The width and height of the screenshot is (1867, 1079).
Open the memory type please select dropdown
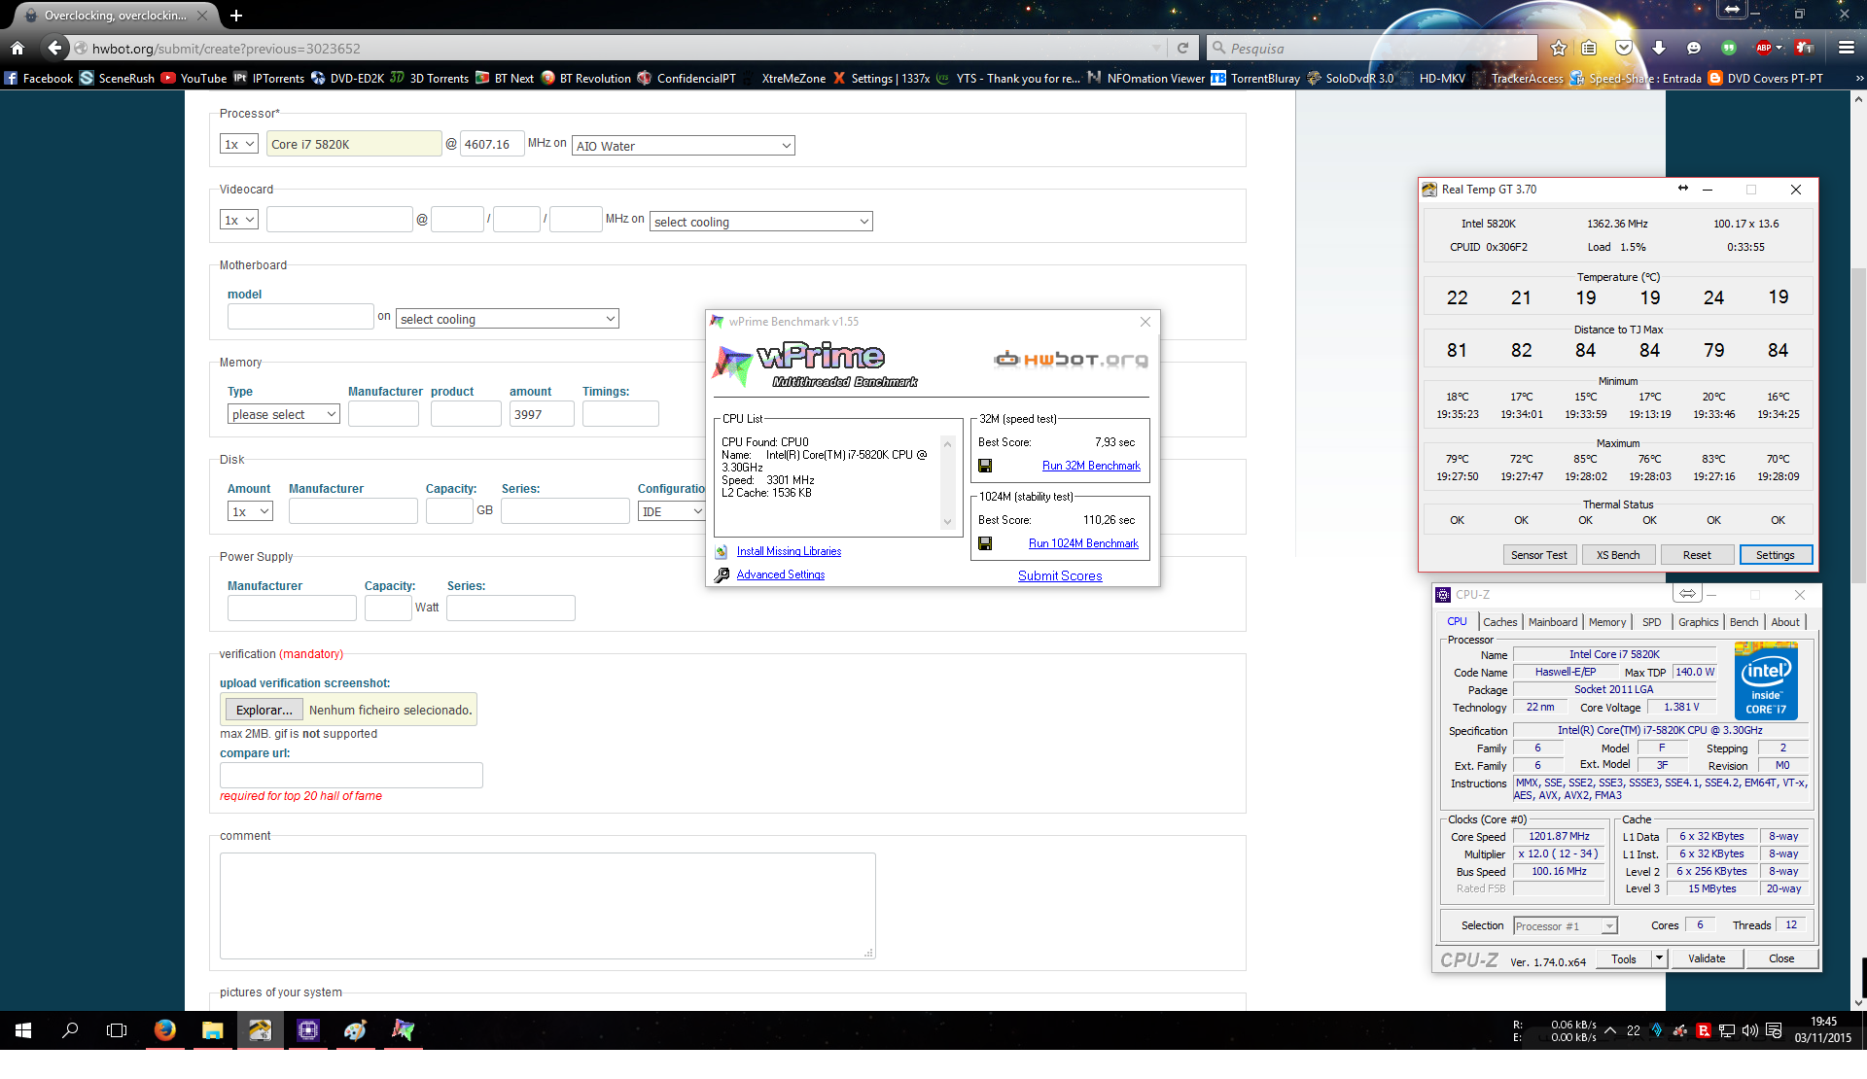284,414
